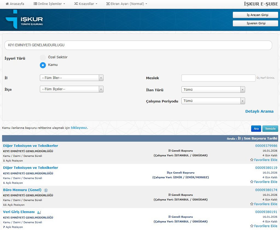The height and width of the screenshot is (230, 280).
Task: Click the favorite star for listing 00009380119
Action: coord(252,182)
